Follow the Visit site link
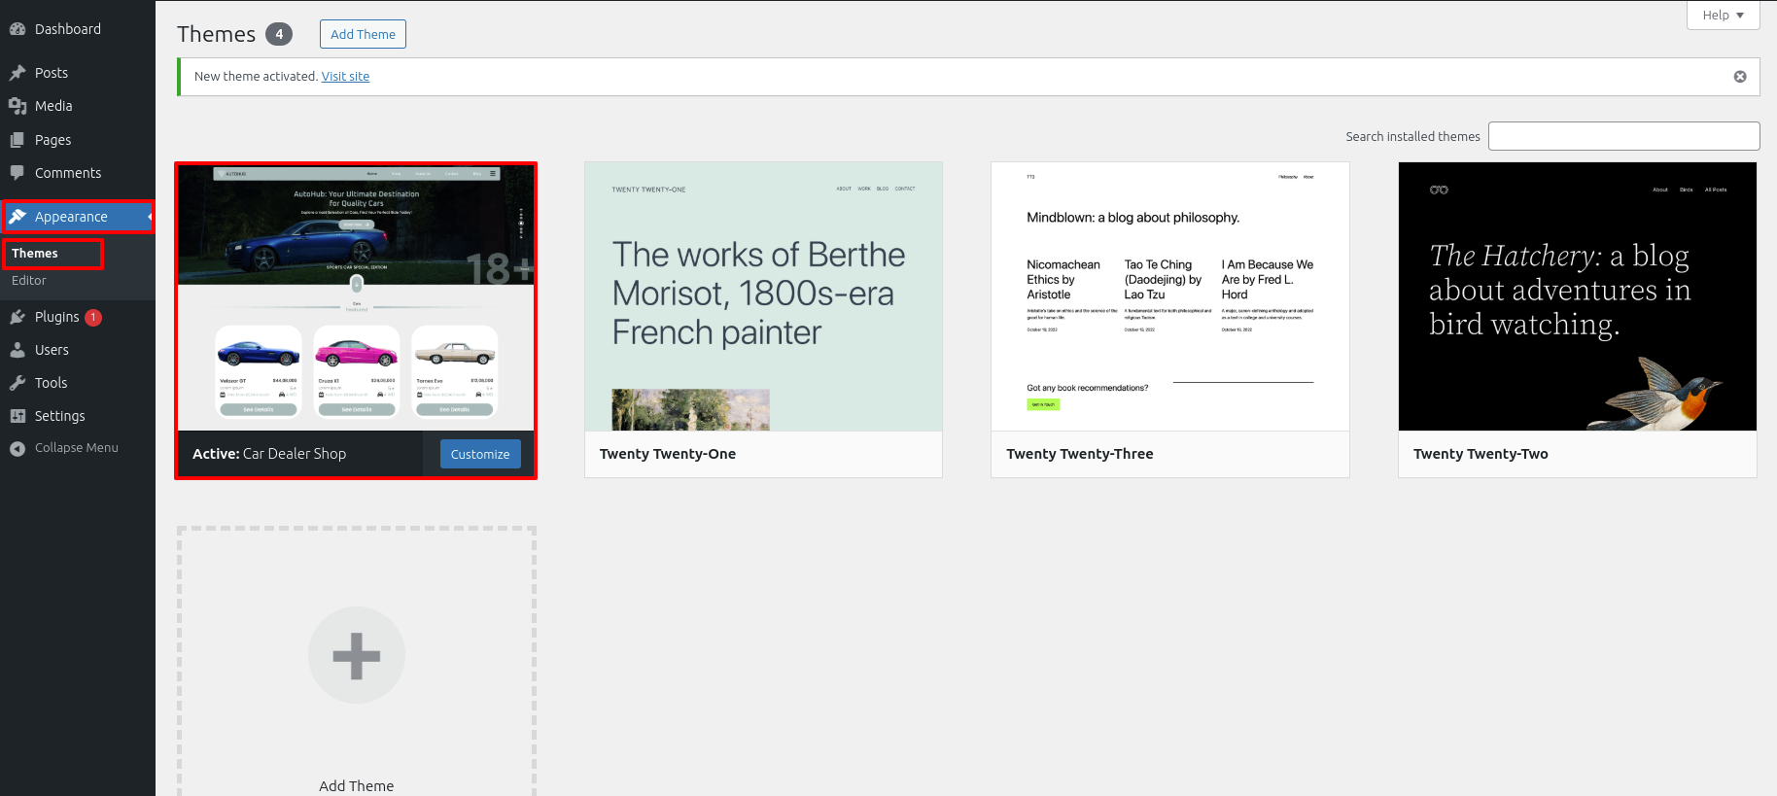This screenshot has width=1777, height=796. [345, 77]
